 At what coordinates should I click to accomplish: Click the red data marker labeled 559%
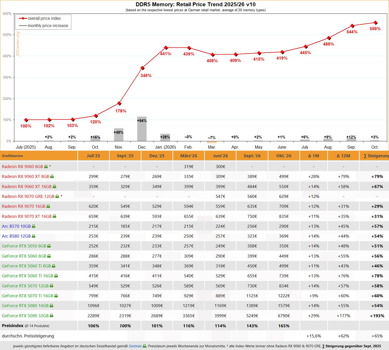point(375,23)
